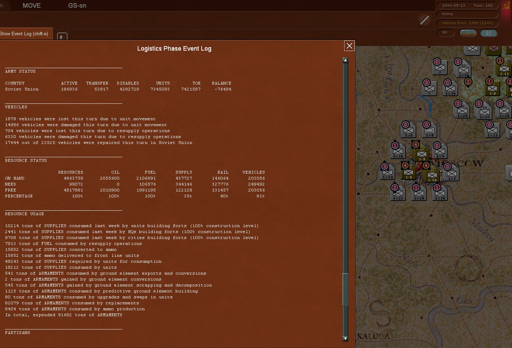The image size is (512, 348).
Task: Click the ON HAND resources value 4863759
Action: [x=73, y=178]
